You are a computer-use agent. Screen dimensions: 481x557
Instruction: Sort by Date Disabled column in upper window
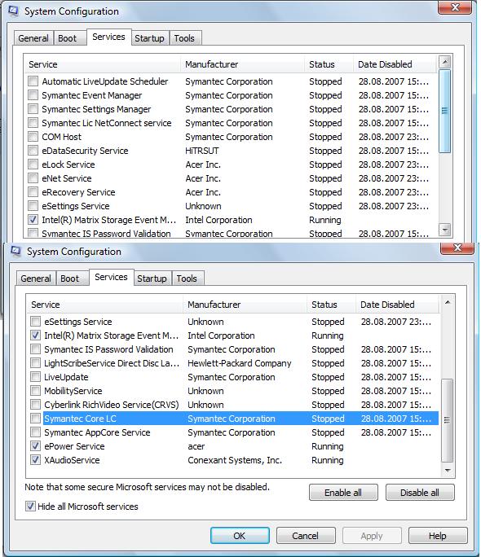[395, 64]
